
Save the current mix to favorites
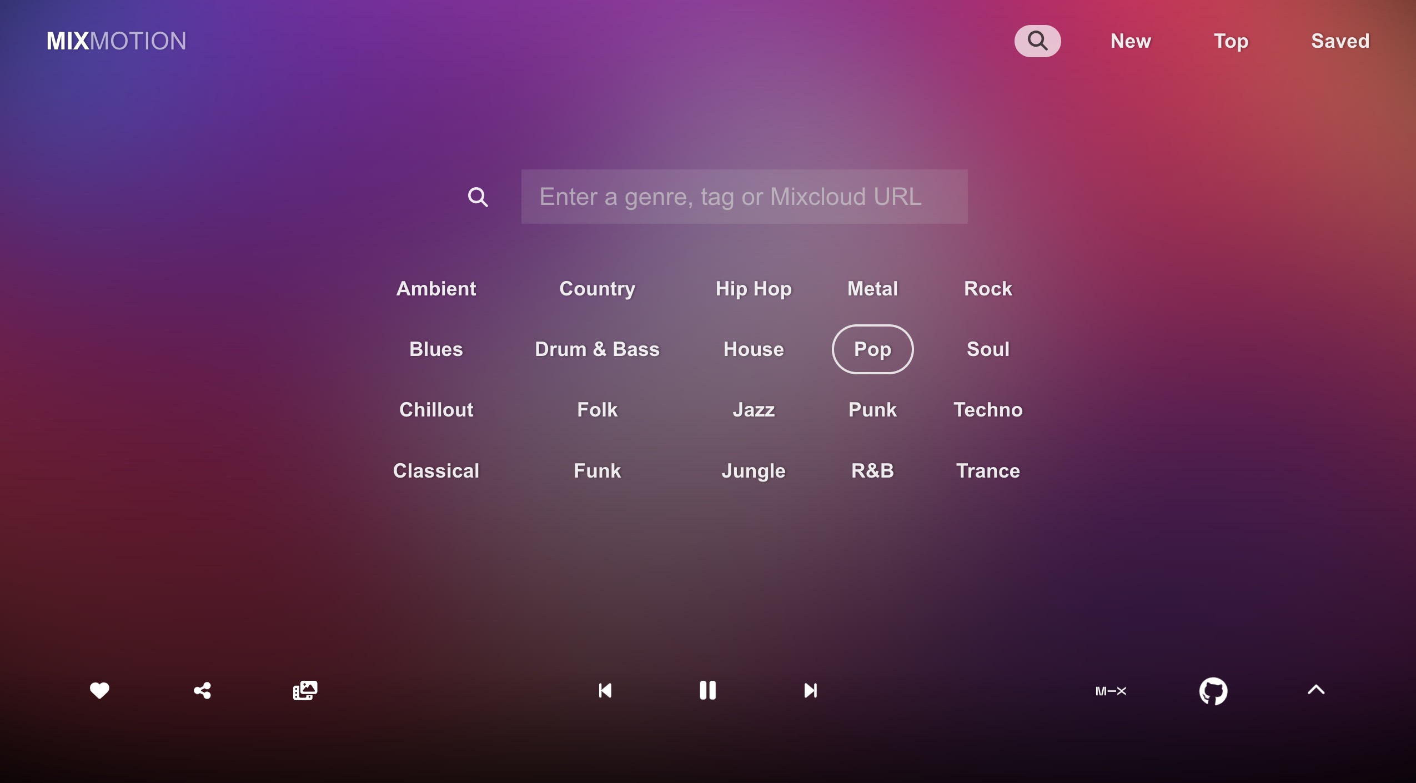[x=98, y=690]
